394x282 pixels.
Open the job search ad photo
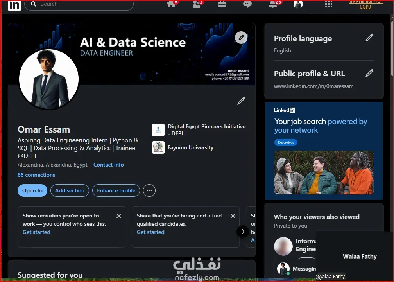pyautogui.click(x=324, y=172)
